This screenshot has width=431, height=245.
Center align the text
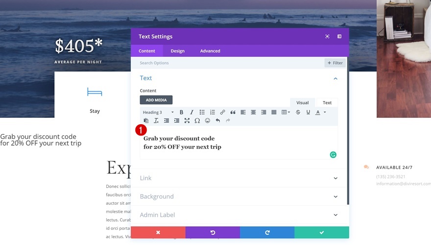(253, 112)
